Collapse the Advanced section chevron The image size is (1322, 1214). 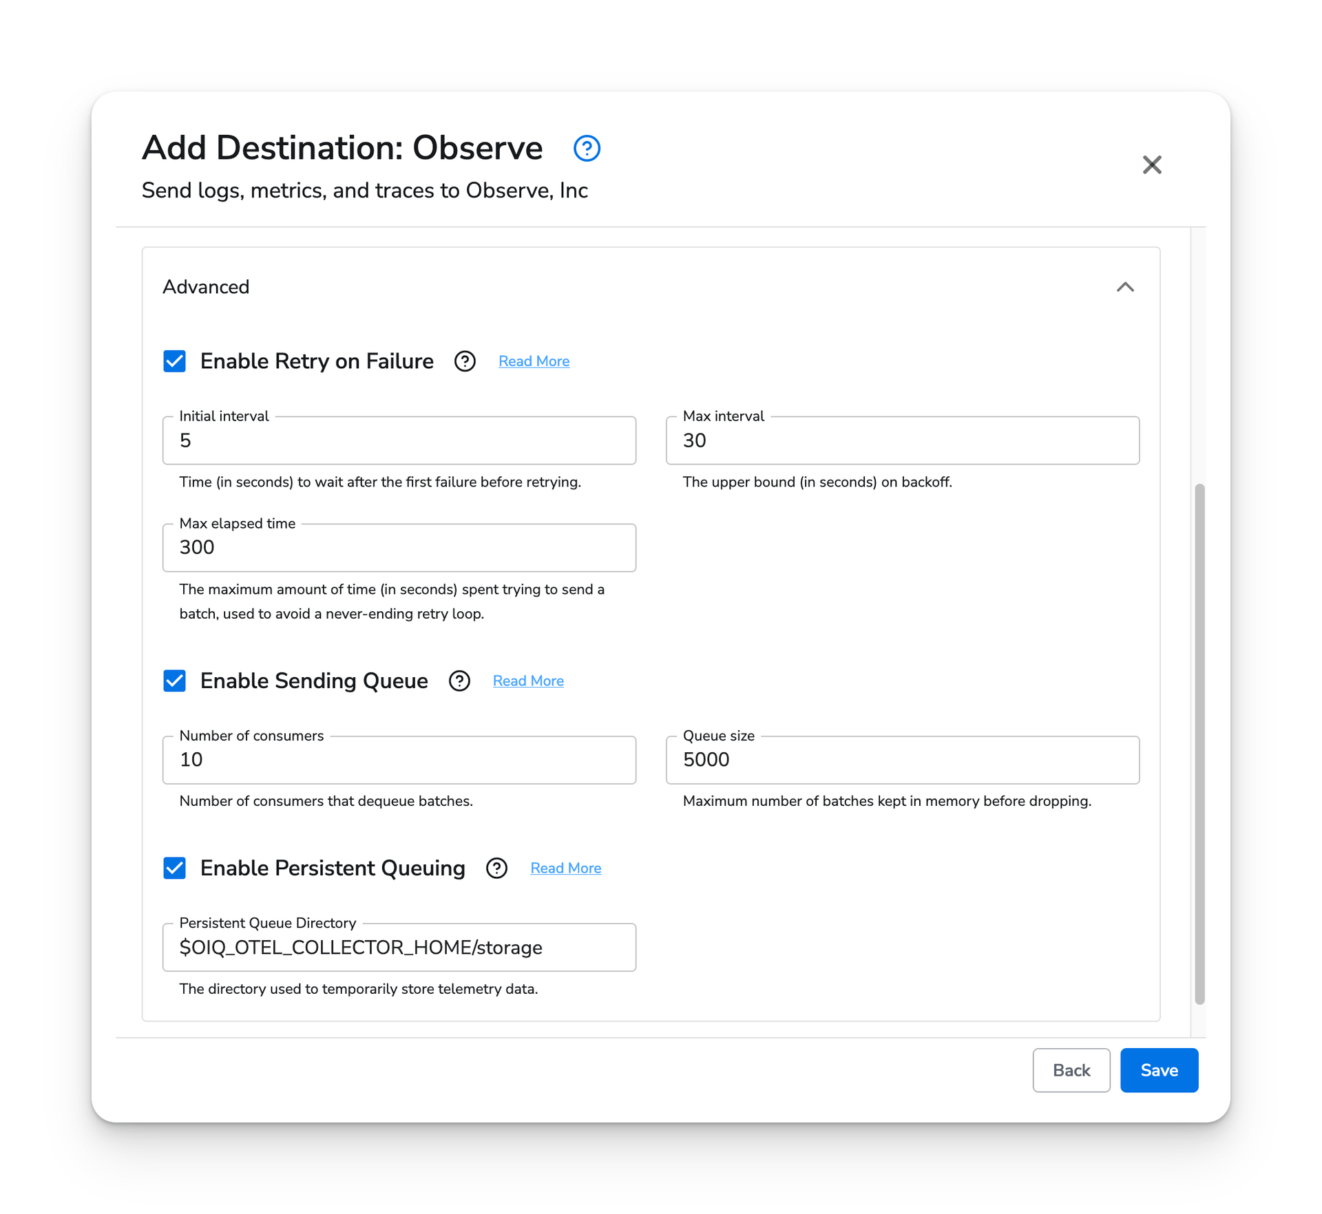(1125, 287)
